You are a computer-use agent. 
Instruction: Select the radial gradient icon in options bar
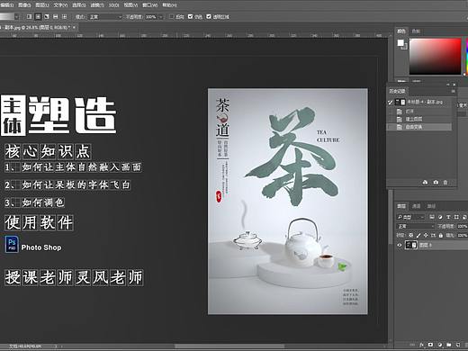tap(38, 17)
